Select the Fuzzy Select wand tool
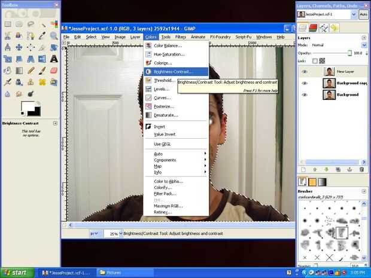 (42, 24)
